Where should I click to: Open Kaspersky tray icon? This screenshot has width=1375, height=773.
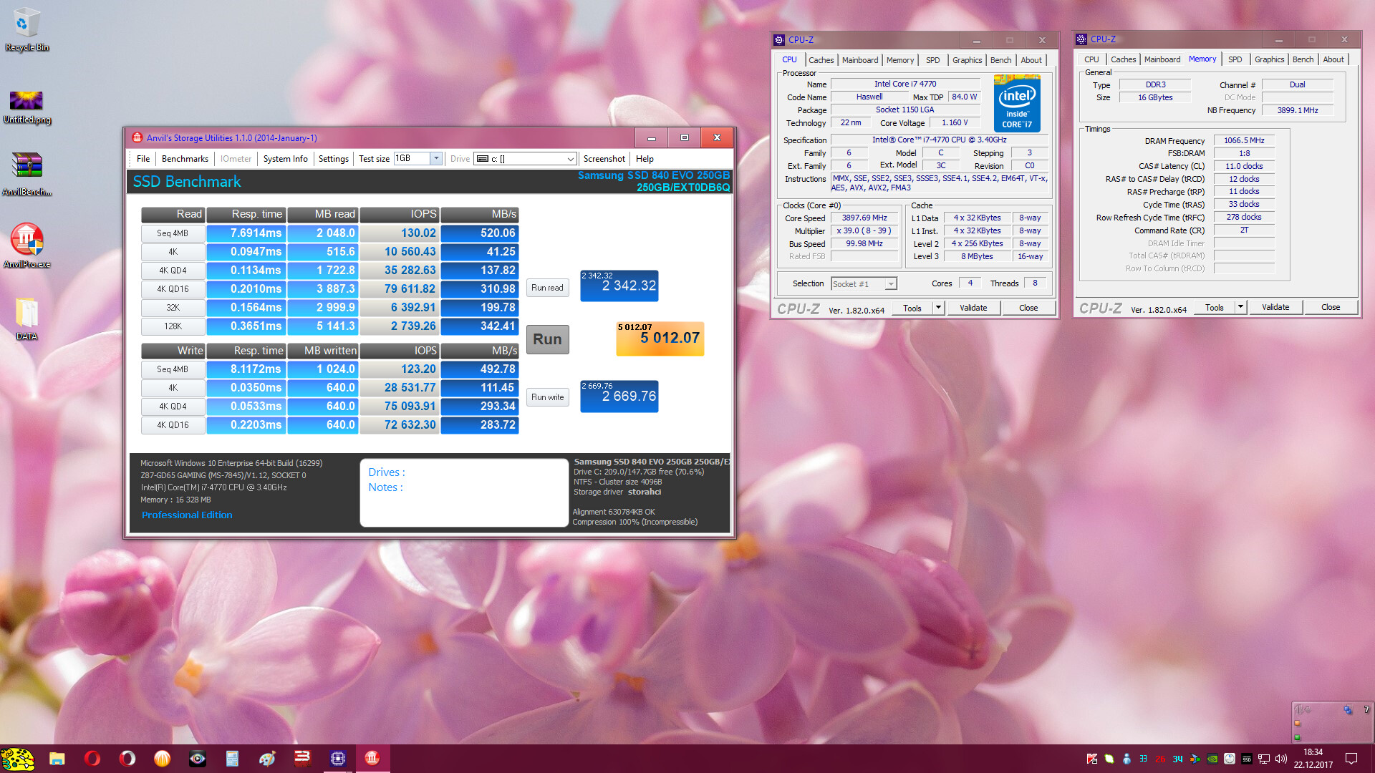click(x=1091, y=759)
